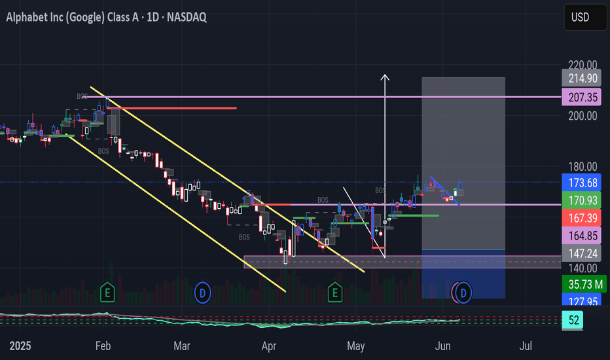Viewport: 610px width, 360px height.
Task: Open the earnings E marker near Feb
Action: point(107,293)
